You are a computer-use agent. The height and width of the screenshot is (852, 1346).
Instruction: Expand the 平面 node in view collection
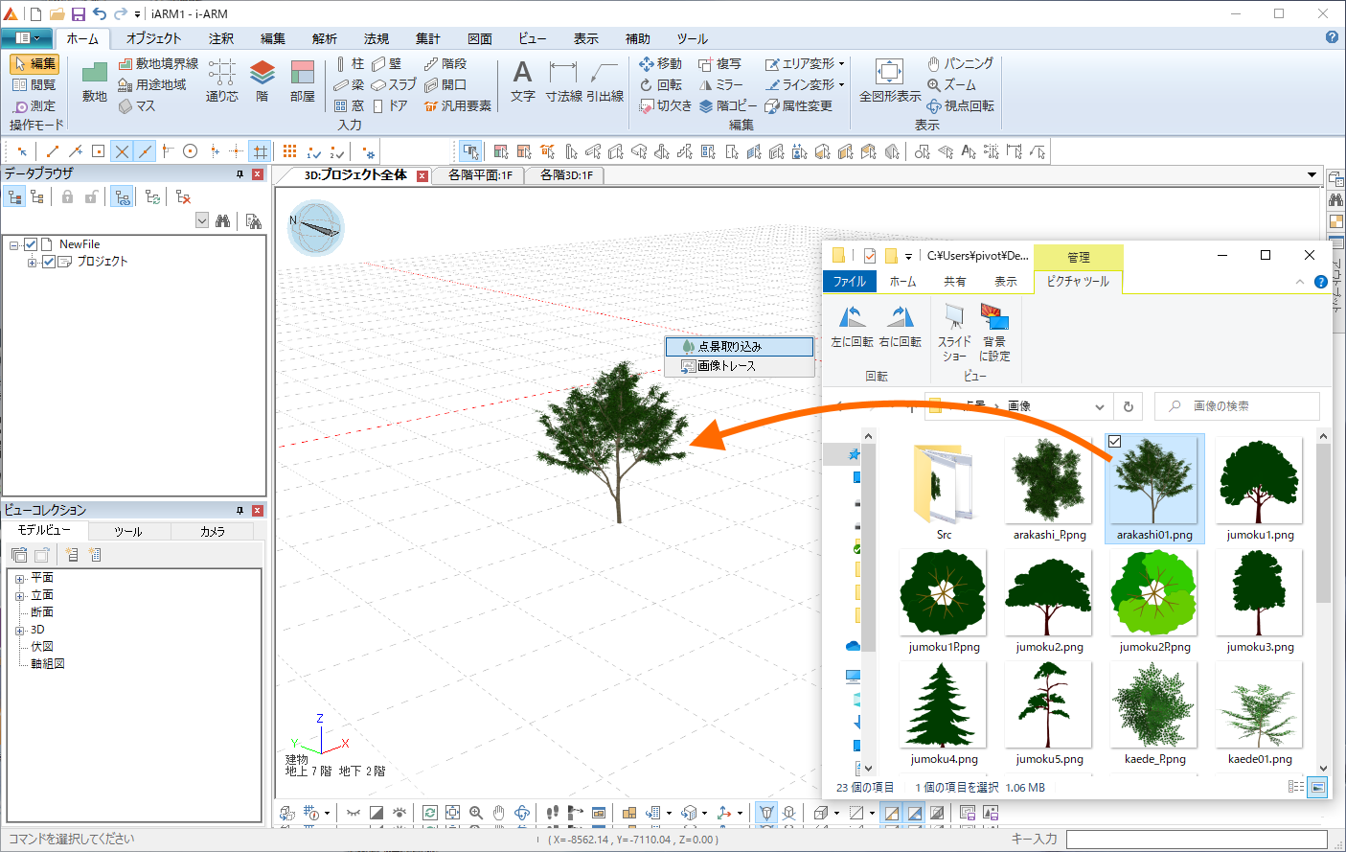click(19, 578)
